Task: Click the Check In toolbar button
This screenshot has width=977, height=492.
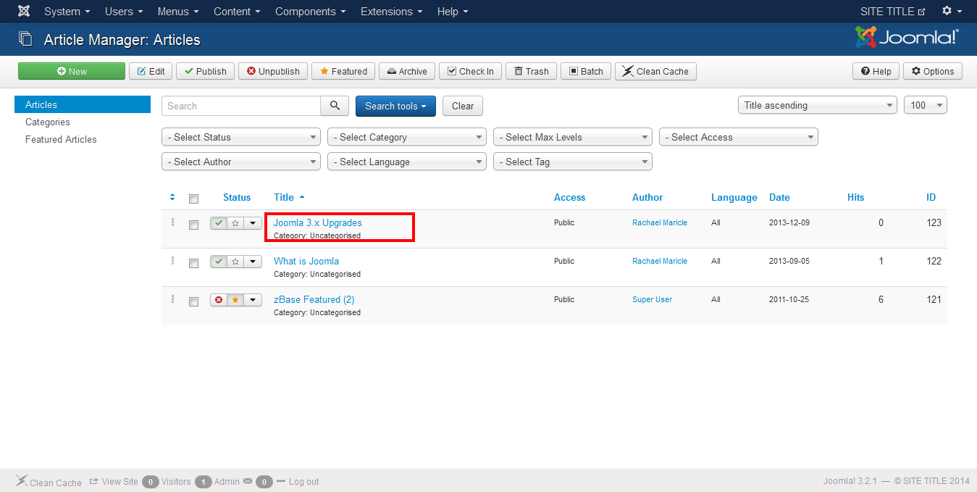Action: [x=470, y=71]
